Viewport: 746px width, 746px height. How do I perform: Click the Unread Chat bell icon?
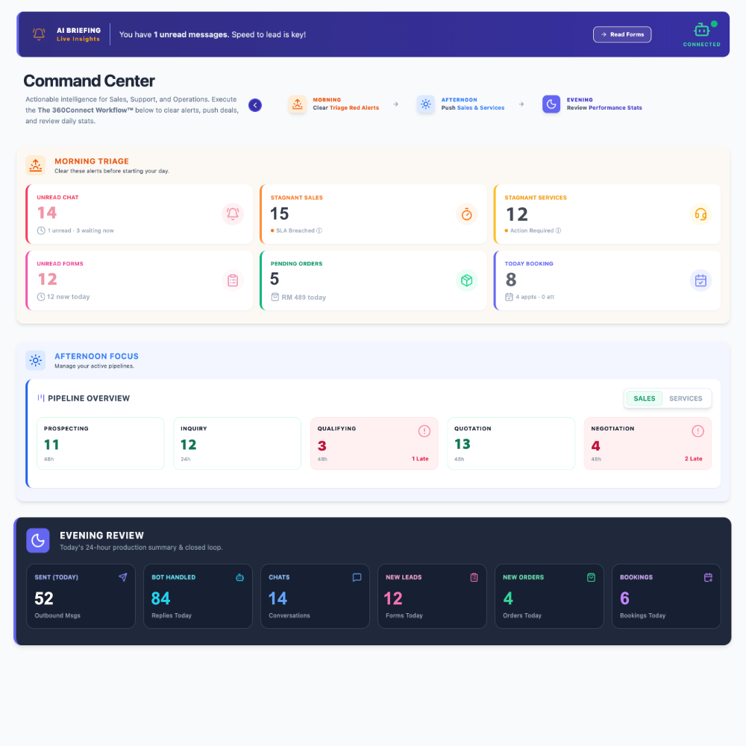pyautogui.click(x=233, y=214)
